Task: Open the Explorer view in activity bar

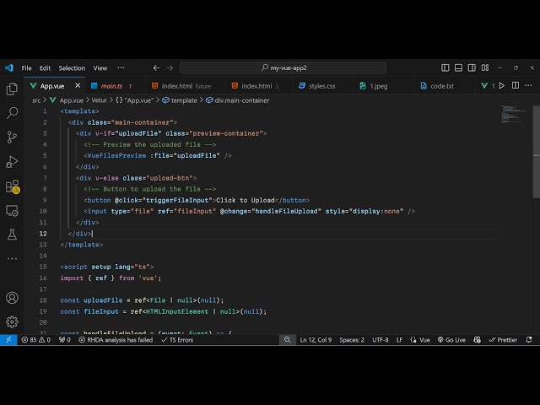Action: 12,89
